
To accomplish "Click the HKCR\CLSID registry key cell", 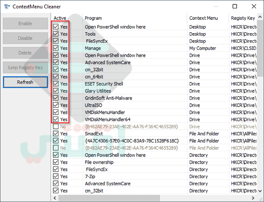I will coord(243,48).
